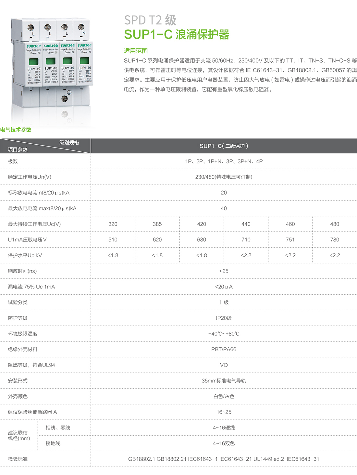Click the '白色/灰色' color value
The height and width of the screenshot is (475, 357).
pyautogui.click(x=224, y=396)
